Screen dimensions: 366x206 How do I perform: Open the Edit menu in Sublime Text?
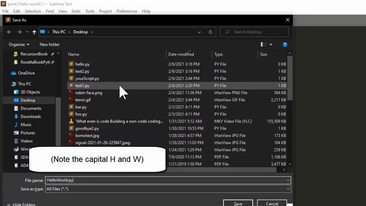pos(17,11)
